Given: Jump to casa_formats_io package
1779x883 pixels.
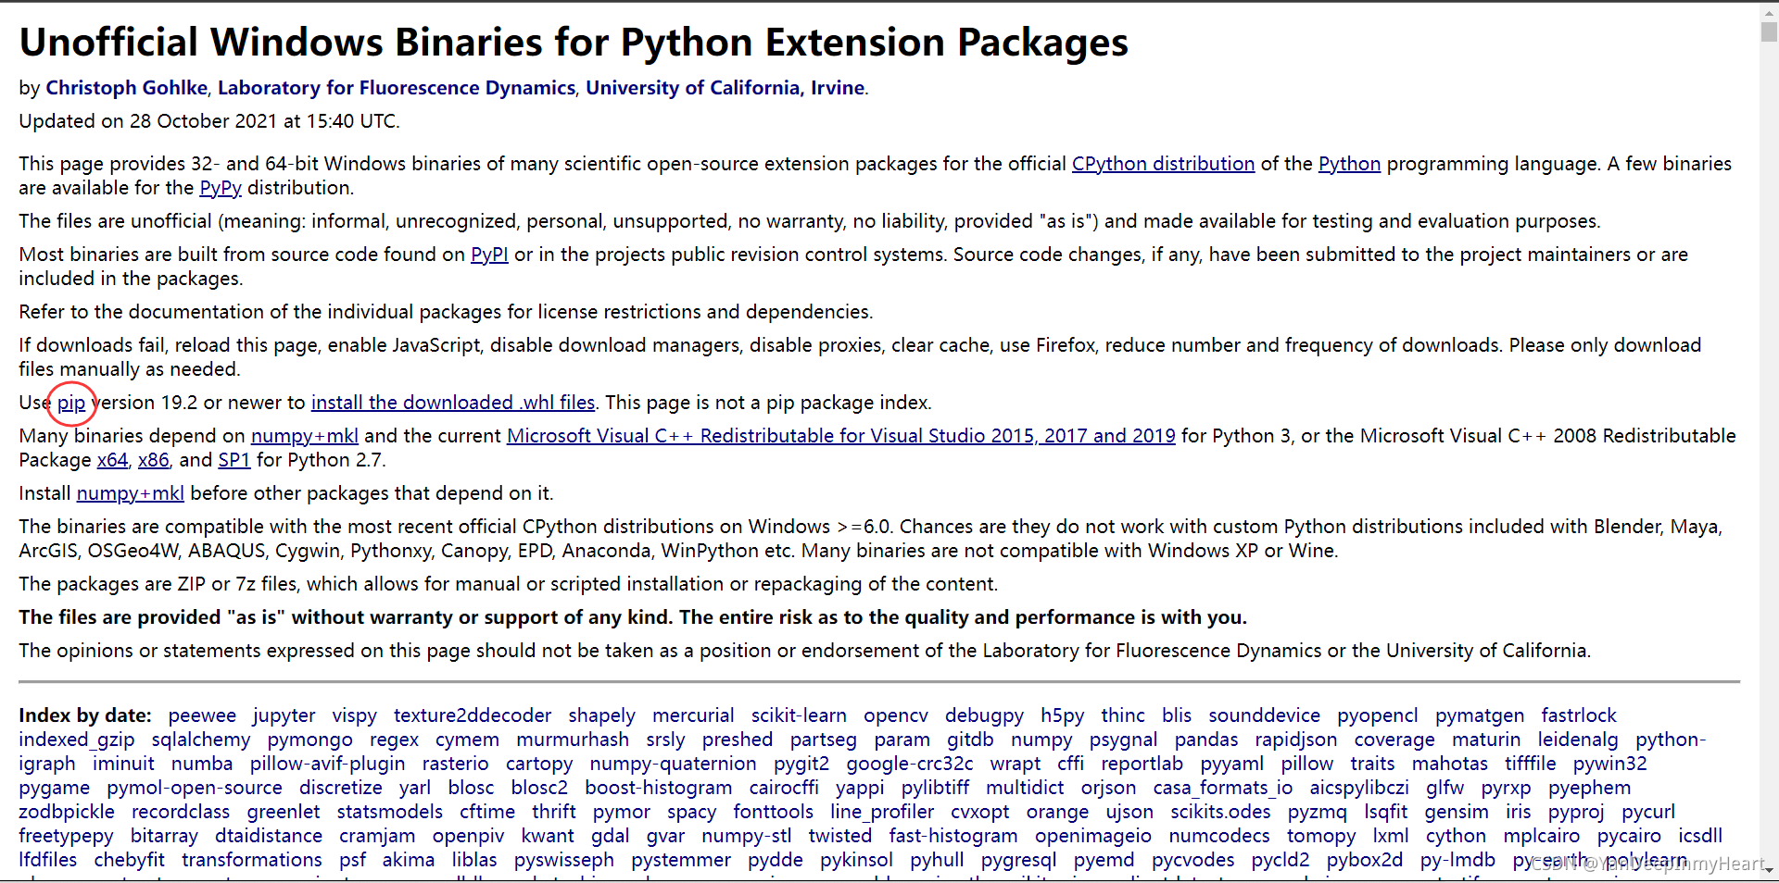Looking at the screenshot, I should point(1223,788).
